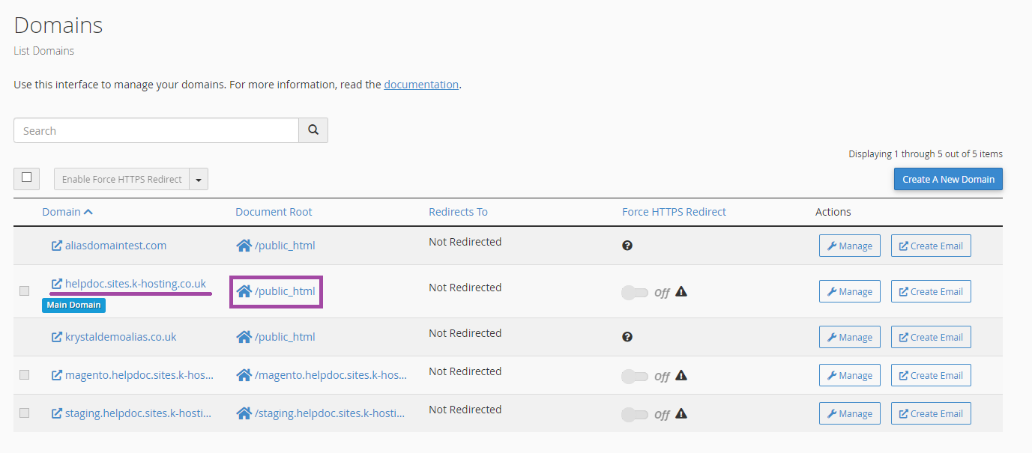1032x453 pixels.
Task: Click home icon in krystaldemoalias.co.uk row
Action: [244, 337]
